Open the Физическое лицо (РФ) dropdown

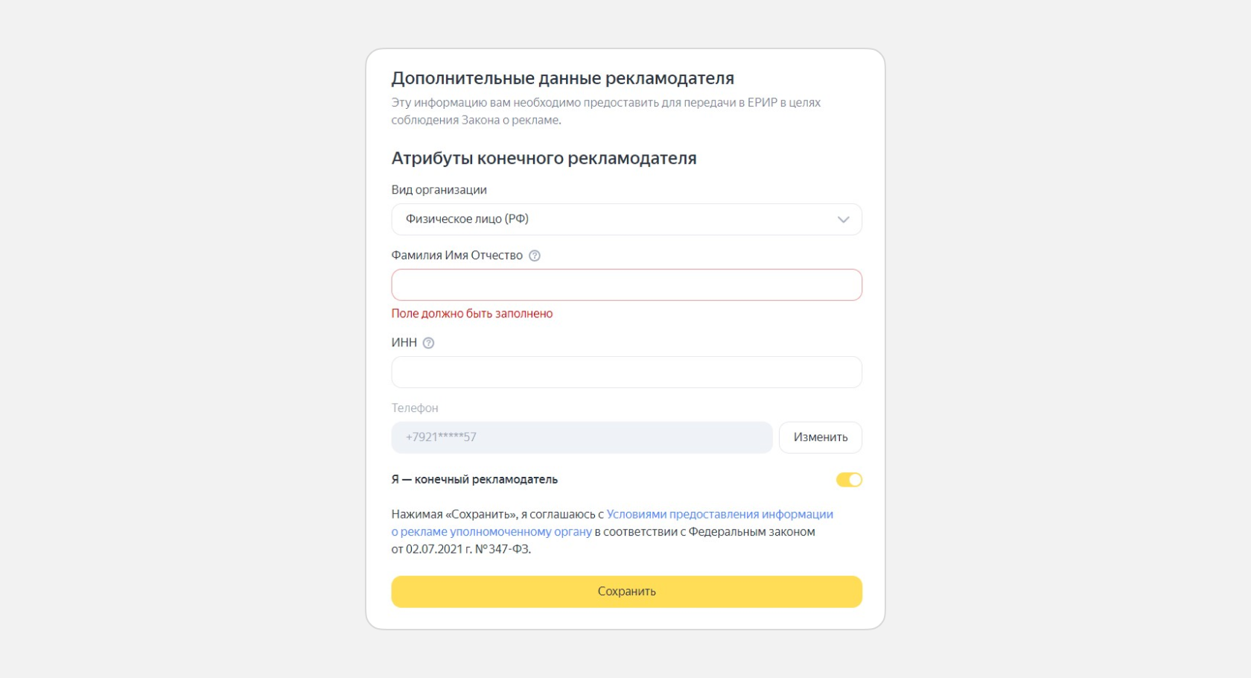[626, 219]
